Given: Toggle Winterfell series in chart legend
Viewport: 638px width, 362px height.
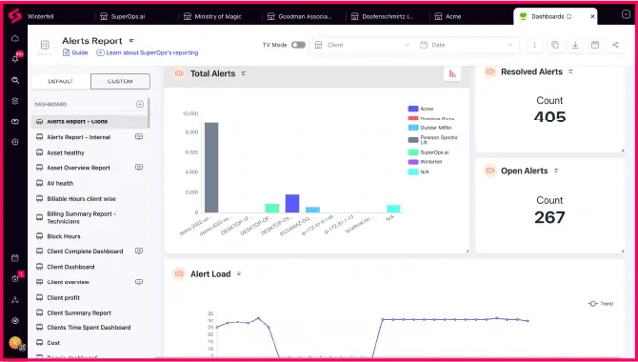Looking at the screenshot, I should point(426,162).
